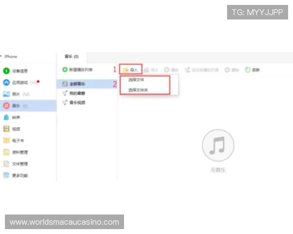Click 添加到播放列表 add to playlist button
293x234 pixels.
point(202,70)
